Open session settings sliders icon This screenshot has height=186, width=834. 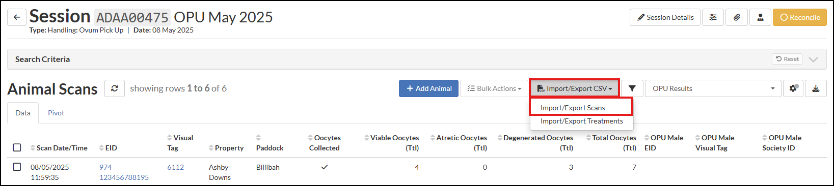click(713, 17)
